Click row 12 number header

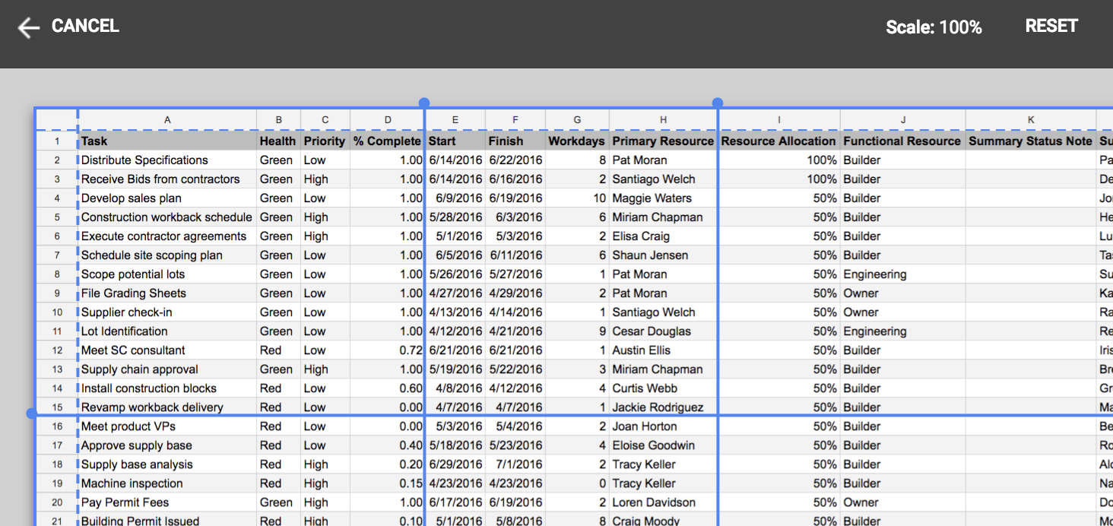click(x=57, y=350)
